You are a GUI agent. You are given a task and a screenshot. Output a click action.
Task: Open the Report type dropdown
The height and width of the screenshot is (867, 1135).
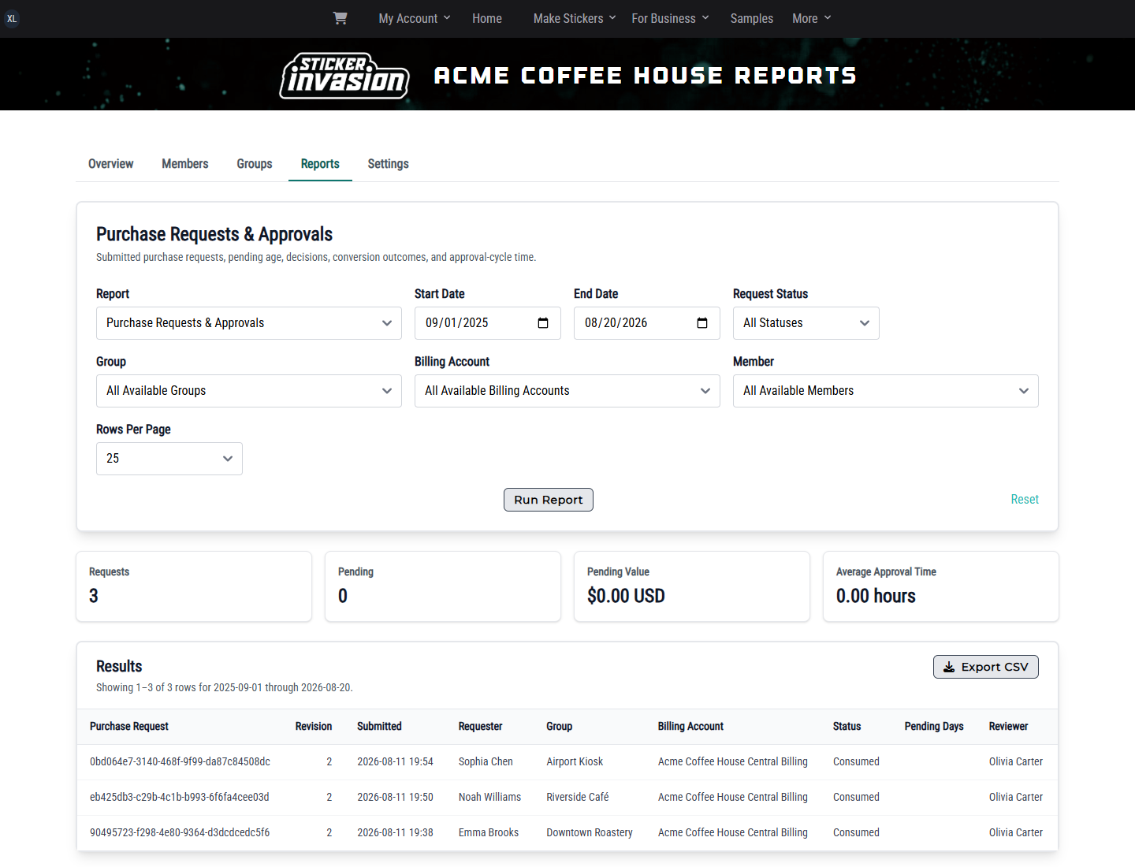[249, 323]
